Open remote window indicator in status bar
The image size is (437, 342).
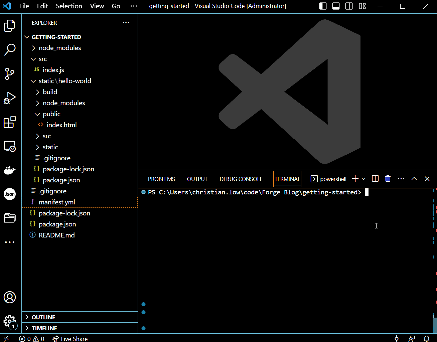[x=6, y=338]
